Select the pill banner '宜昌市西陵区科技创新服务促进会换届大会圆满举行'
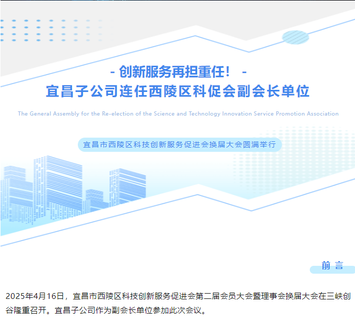 coord(180,144)
